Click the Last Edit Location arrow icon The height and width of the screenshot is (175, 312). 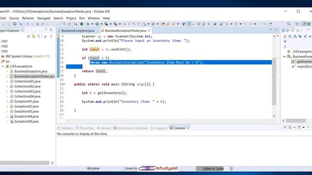(245, 24)
